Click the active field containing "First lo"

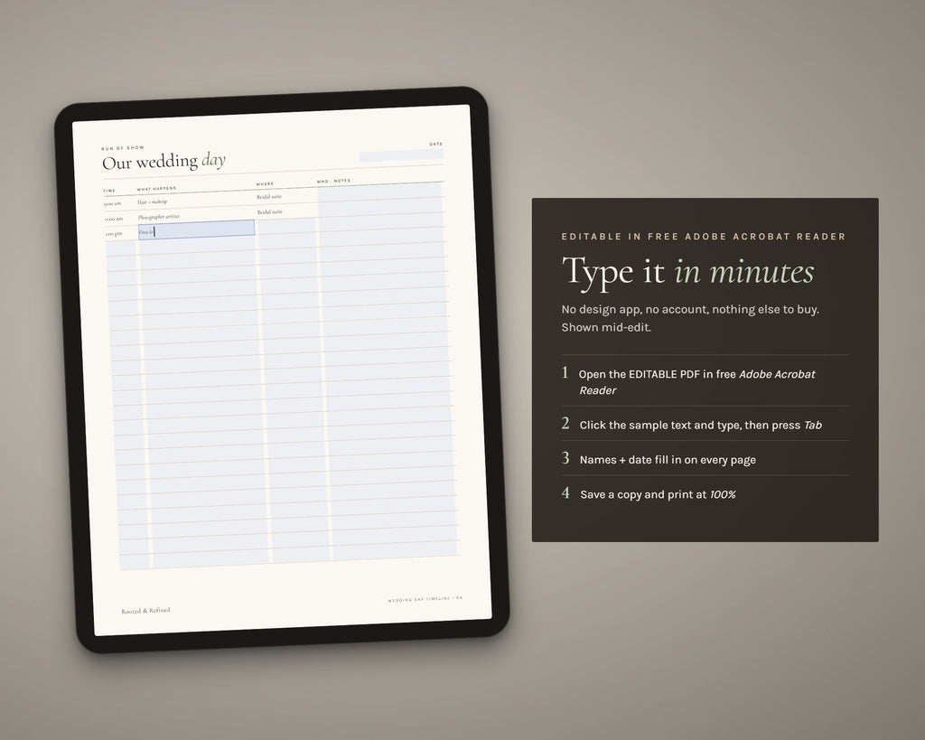(x=196, y=229)
